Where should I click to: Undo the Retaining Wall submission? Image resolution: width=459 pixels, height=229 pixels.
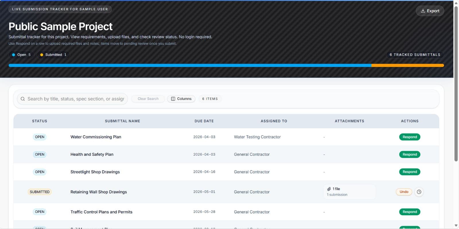(x=404, y=192)
